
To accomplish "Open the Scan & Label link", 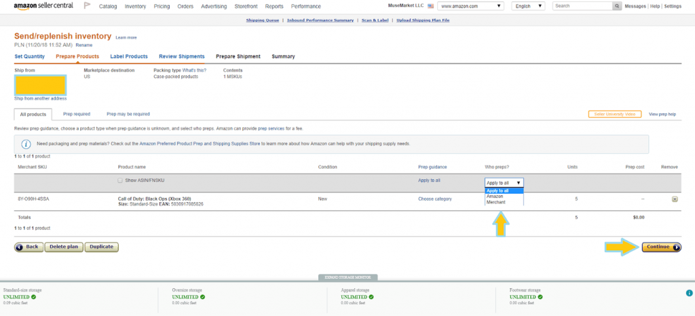I will pyautogui.click(x=375, y=20).
